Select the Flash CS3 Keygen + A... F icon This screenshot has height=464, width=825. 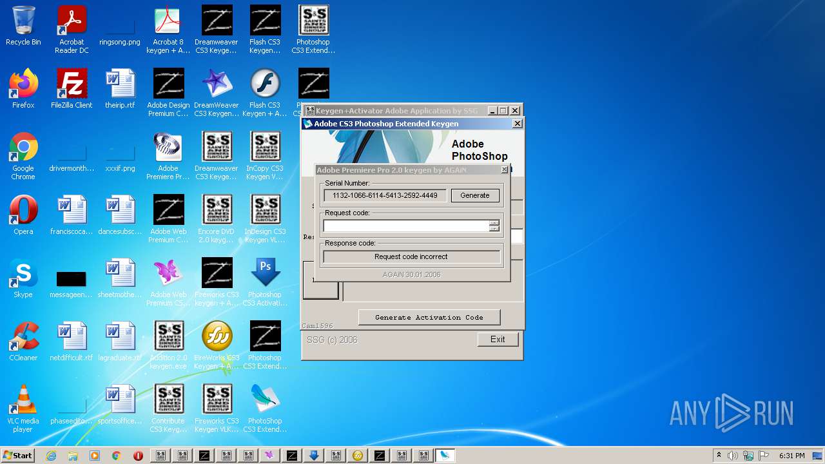265,93
